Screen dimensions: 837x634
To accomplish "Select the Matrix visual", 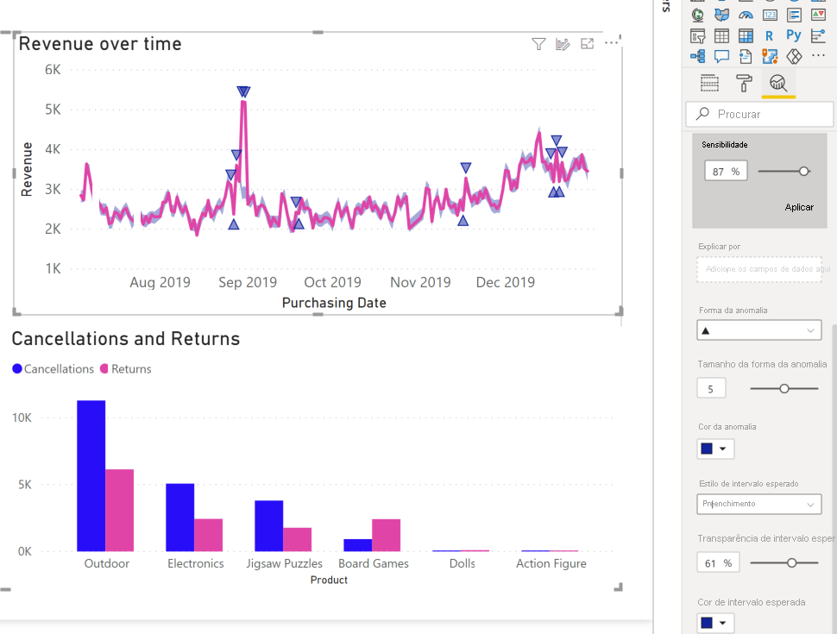I will [746, 35].
